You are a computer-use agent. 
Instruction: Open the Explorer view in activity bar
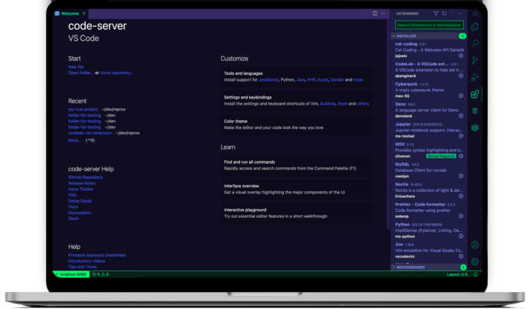(x=475, y=28)
